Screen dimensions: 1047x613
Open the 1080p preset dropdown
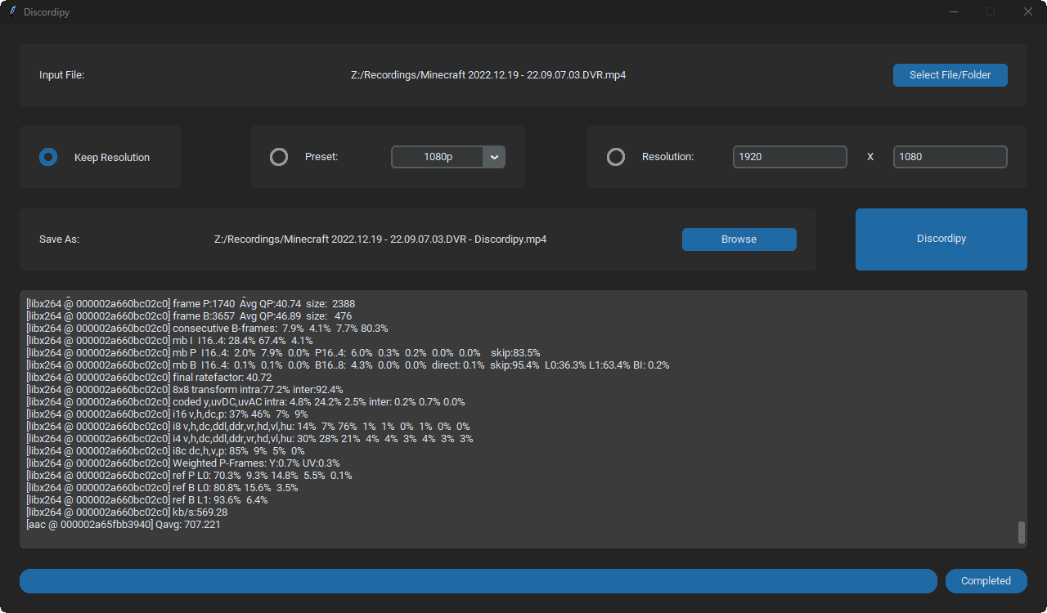click(x=448, y=157)
